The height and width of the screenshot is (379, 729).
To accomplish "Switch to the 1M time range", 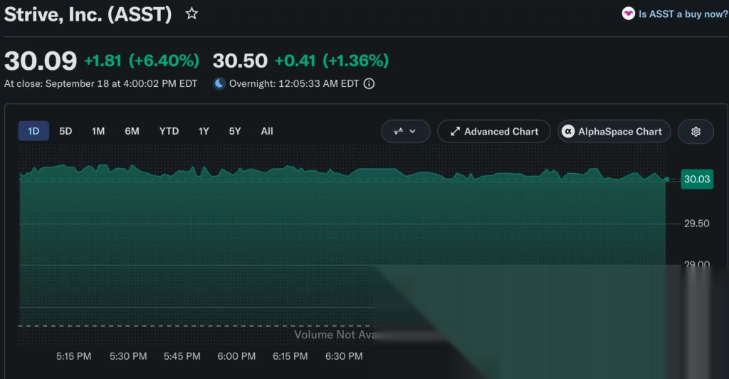I will click(98, 131).
